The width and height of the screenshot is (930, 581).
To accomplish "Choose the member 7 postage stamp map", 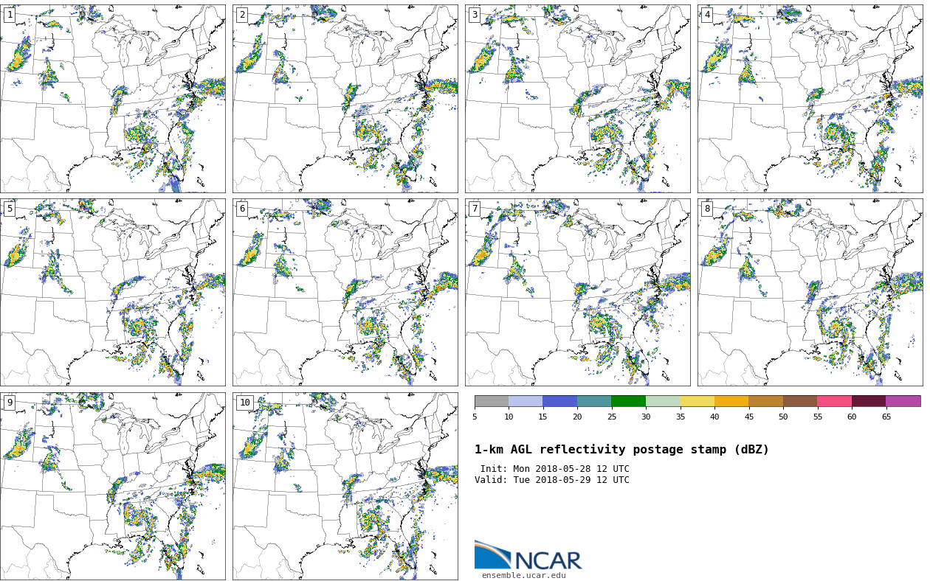I will 577,292.
